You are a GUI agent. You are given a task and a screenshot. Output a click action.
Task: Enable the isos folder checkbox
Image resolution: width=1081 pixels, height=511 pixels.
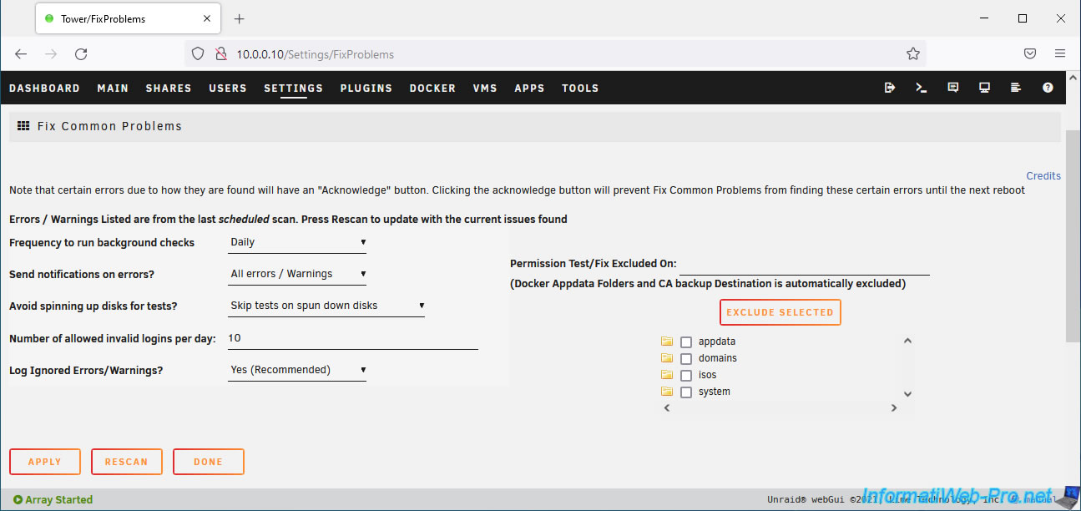click(x=686, y=376)
